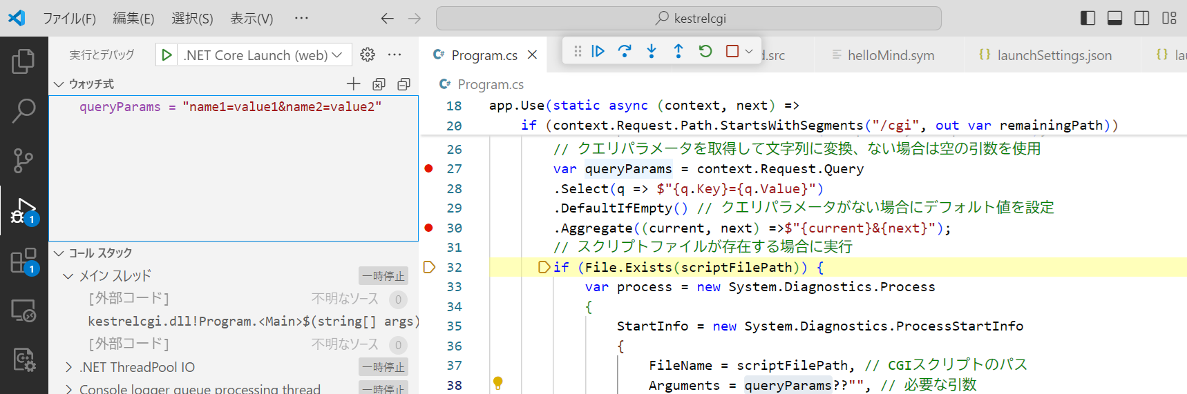The height and width of the screenshot is (394, 1187).
Task: Stop the debug session
Action: pyautogui.click(x=732, y=51)
